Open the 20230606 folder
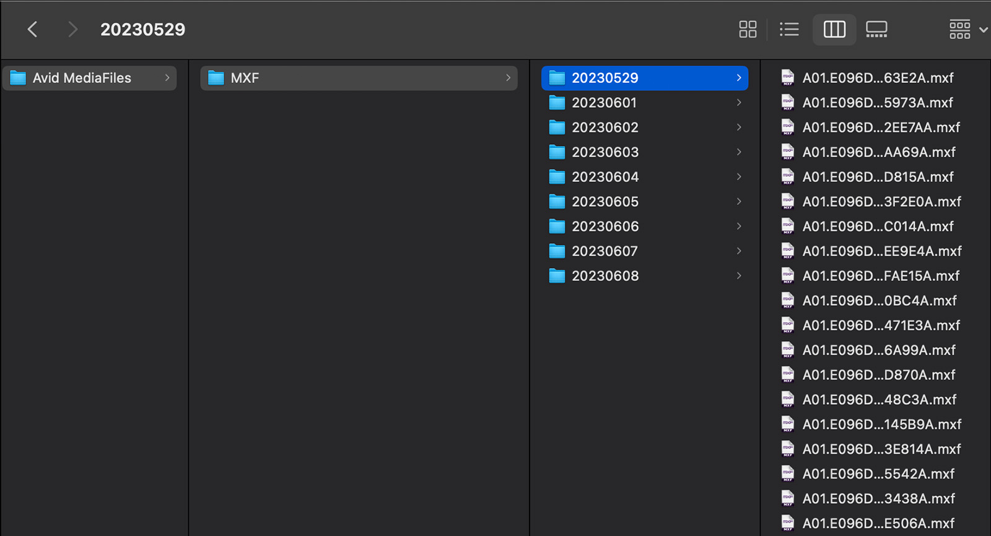Image resolution: width=991 pixels, height=536 pixels. 645,227
